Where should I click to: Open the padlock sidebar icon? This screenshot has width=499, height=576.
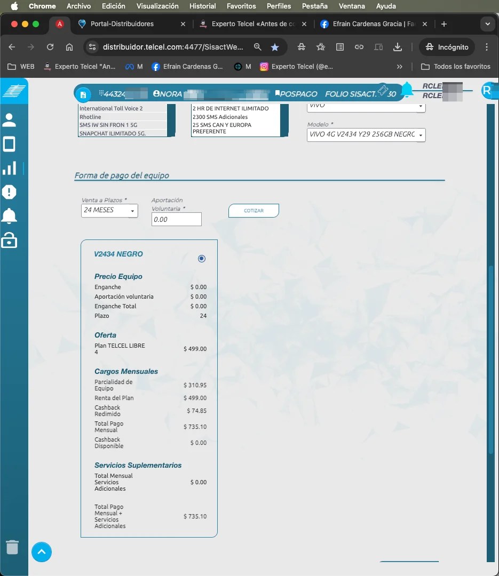(9, 240)
